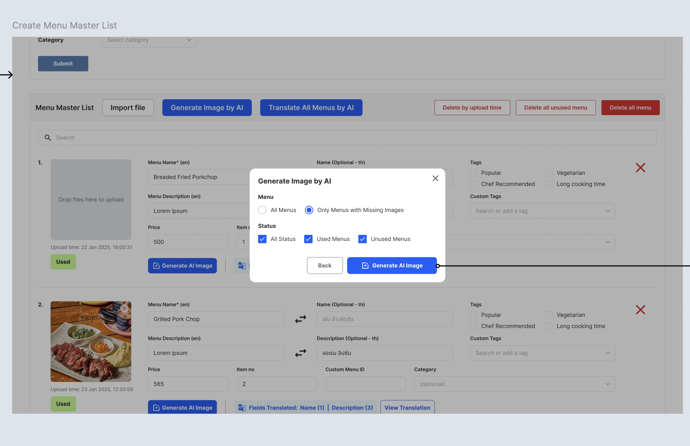
Task: Open Category (optional) dropdown for item 2
Action: click(x=514, y=384)
